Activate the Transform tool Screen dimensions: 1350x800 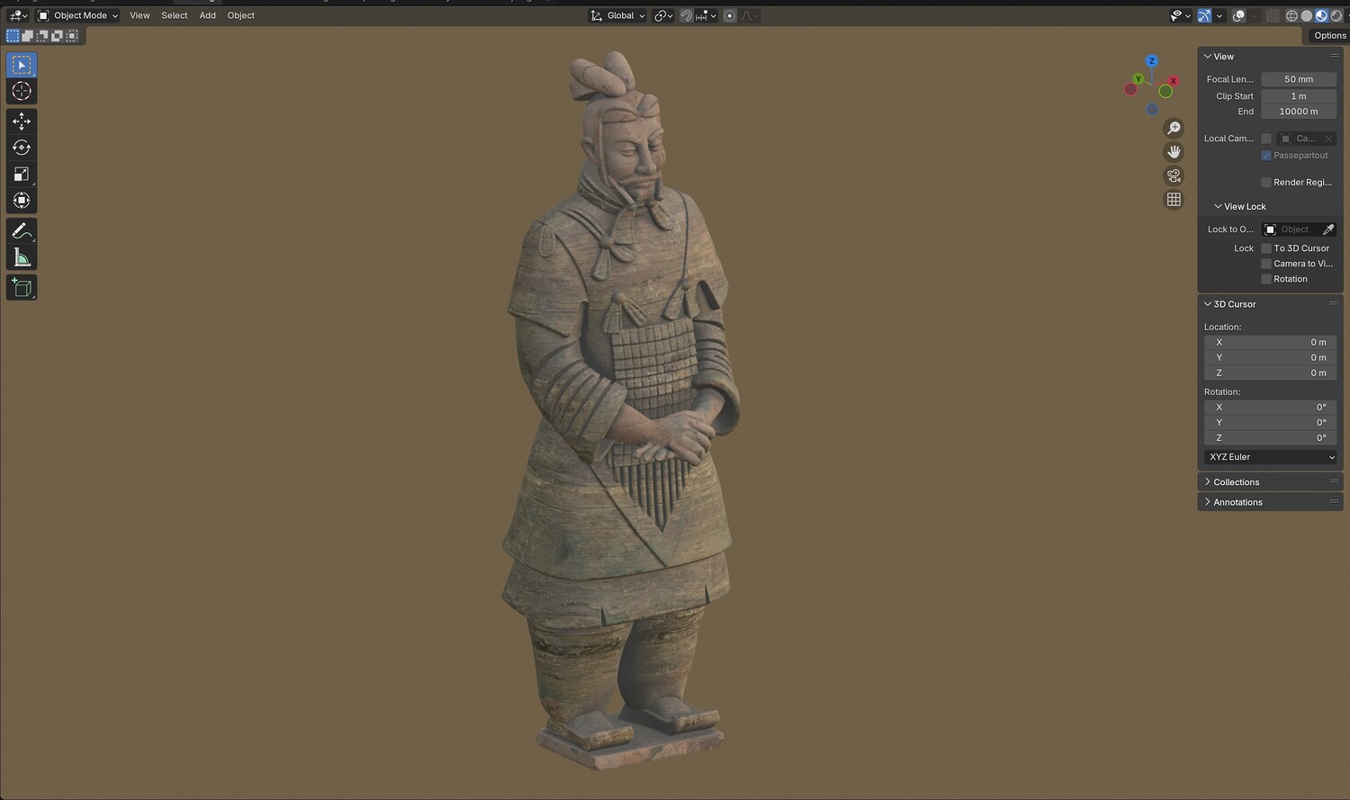(22, 200)
